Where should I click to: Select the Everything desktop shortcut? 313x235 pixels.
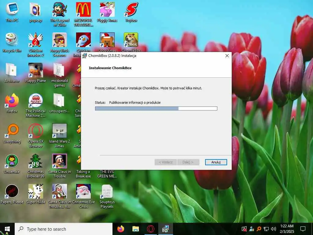tap(12, 133)
